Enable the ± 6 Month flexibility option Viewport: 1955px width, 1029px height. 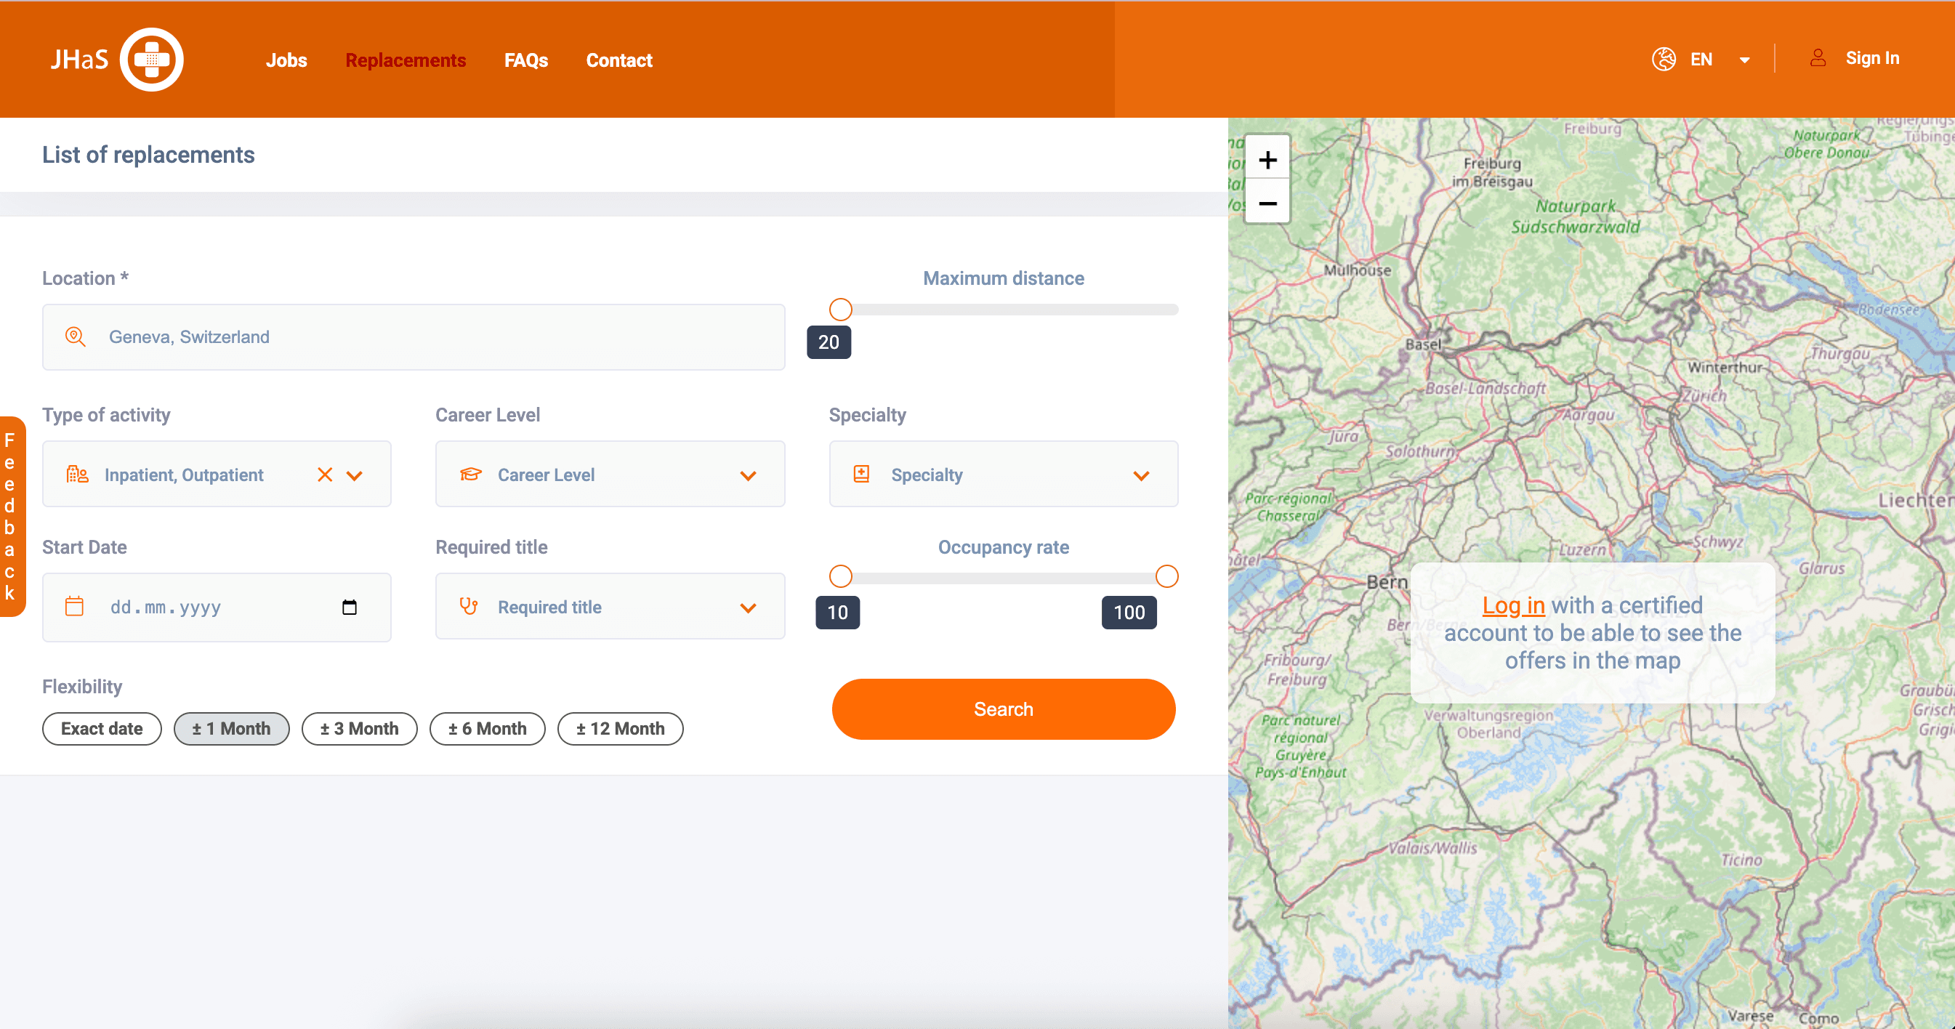pos(486,728)
